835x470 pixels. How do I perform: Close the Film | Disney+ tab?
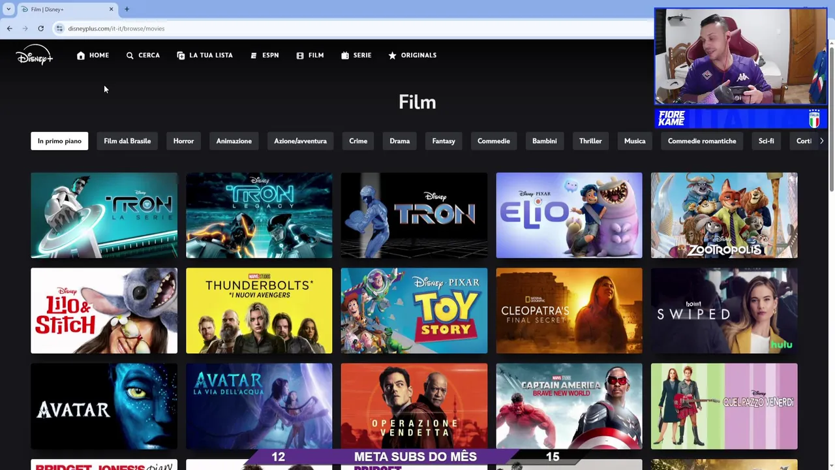click(x=111, y=9)
